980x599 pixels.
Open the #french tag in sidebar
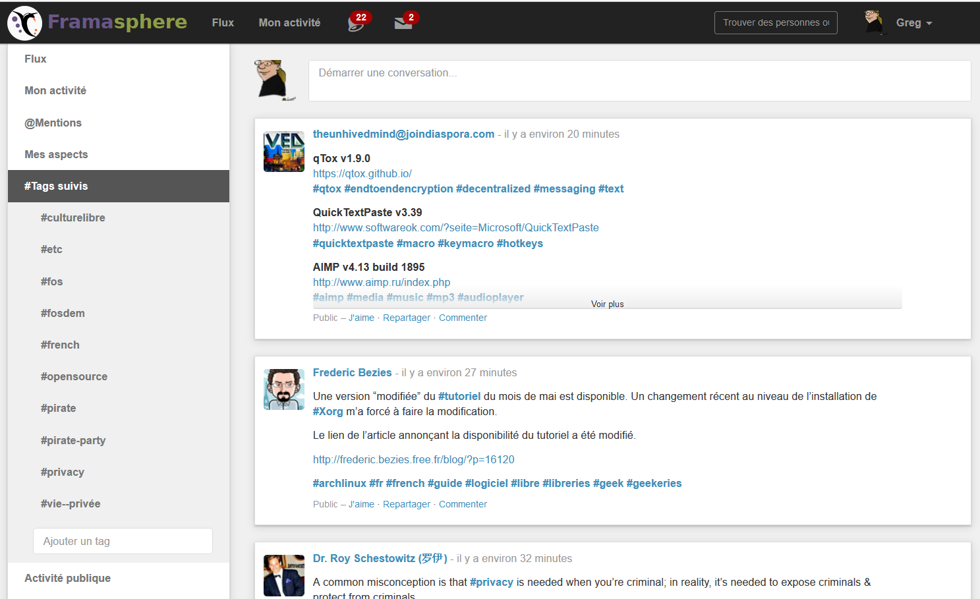pyautogui.click(x=60, y=345)
